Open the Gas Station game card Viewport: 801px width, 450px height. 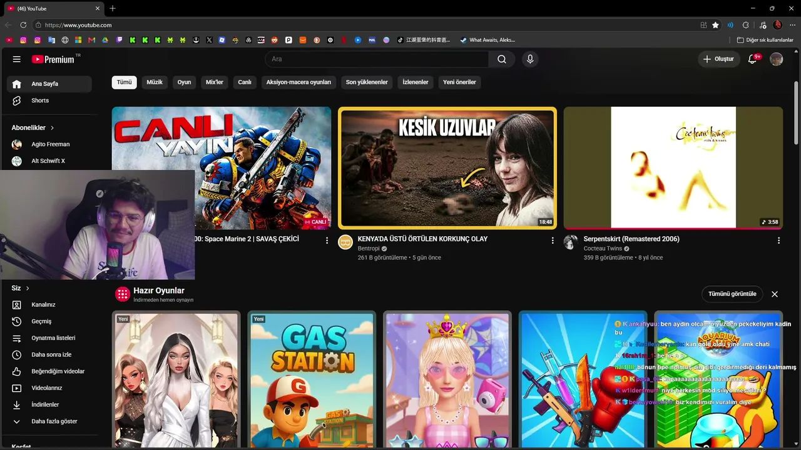point(312,380)
